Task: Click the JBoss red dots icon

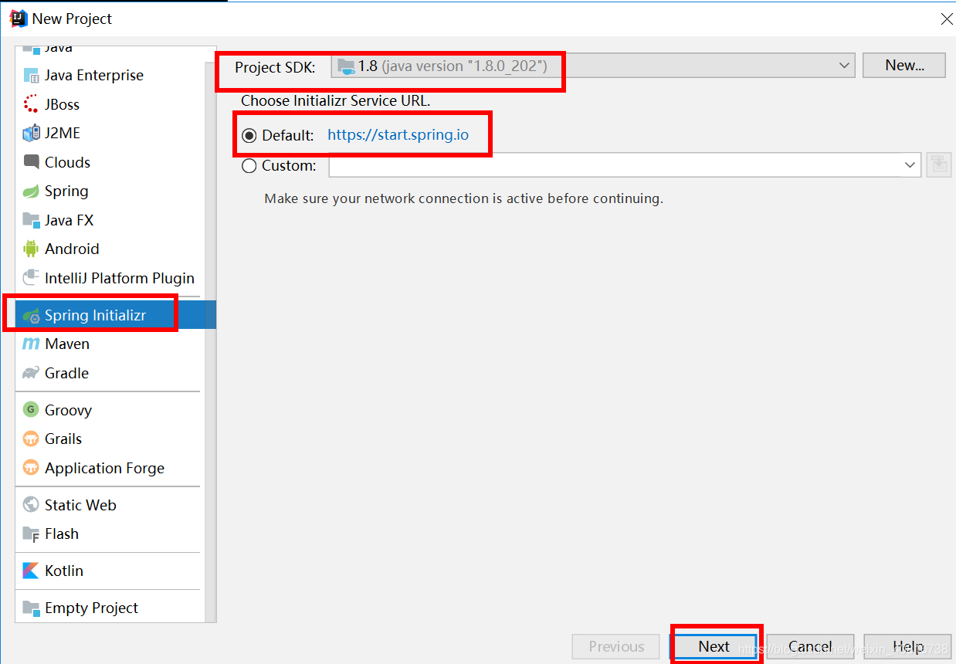Action: (31, 104)
